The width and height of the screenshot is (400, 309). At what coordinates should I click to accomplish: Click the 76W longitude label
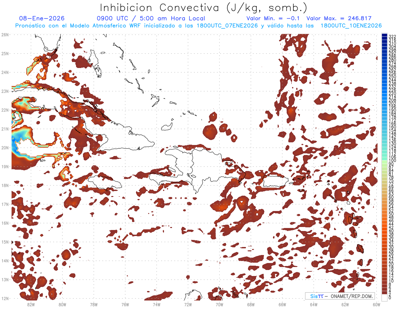125,304
